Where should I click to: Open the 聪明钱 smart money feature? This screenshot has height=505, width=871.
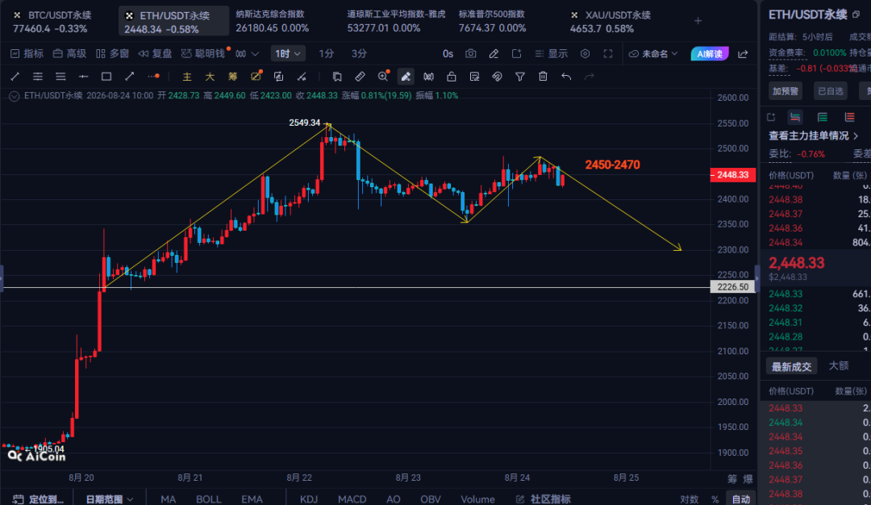(x=203, y=53)
